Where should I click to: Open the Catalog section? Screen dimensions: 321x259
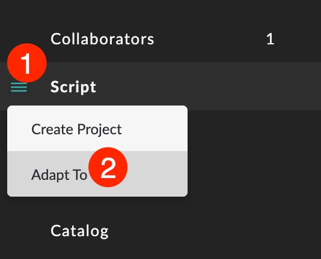79,231
